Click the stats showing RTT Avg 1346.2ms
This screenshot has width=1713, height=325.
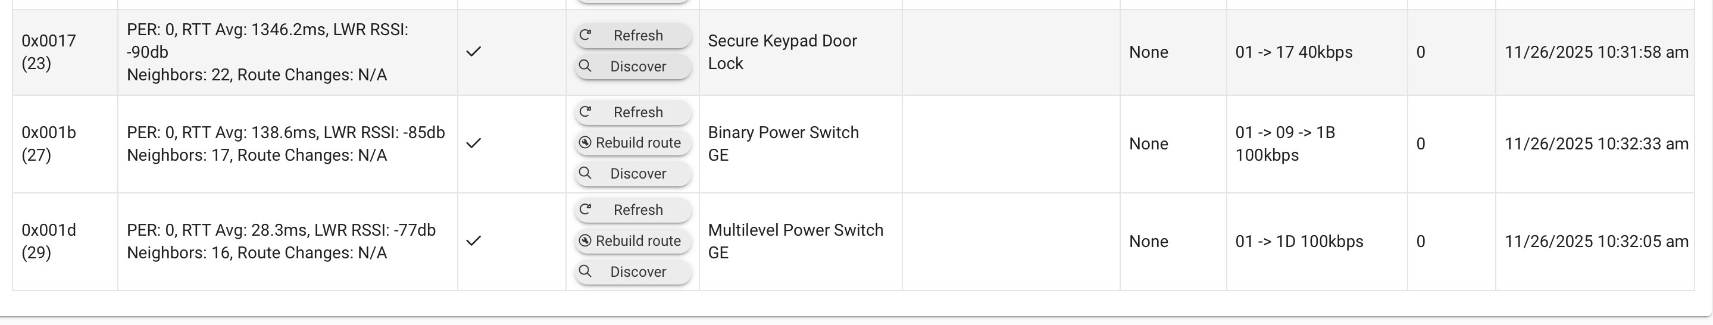click(267, 52)
